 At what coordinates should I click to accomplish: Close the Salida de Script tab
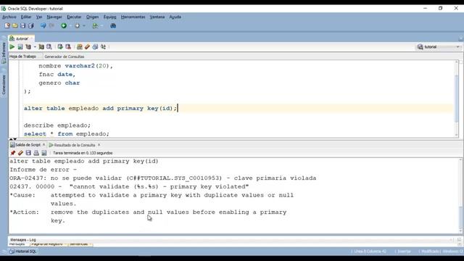point(43,145)
